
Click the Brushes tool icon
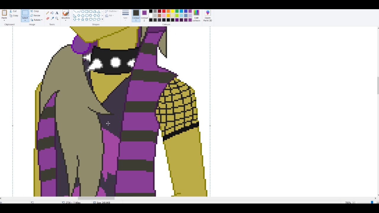click(66, 13)
